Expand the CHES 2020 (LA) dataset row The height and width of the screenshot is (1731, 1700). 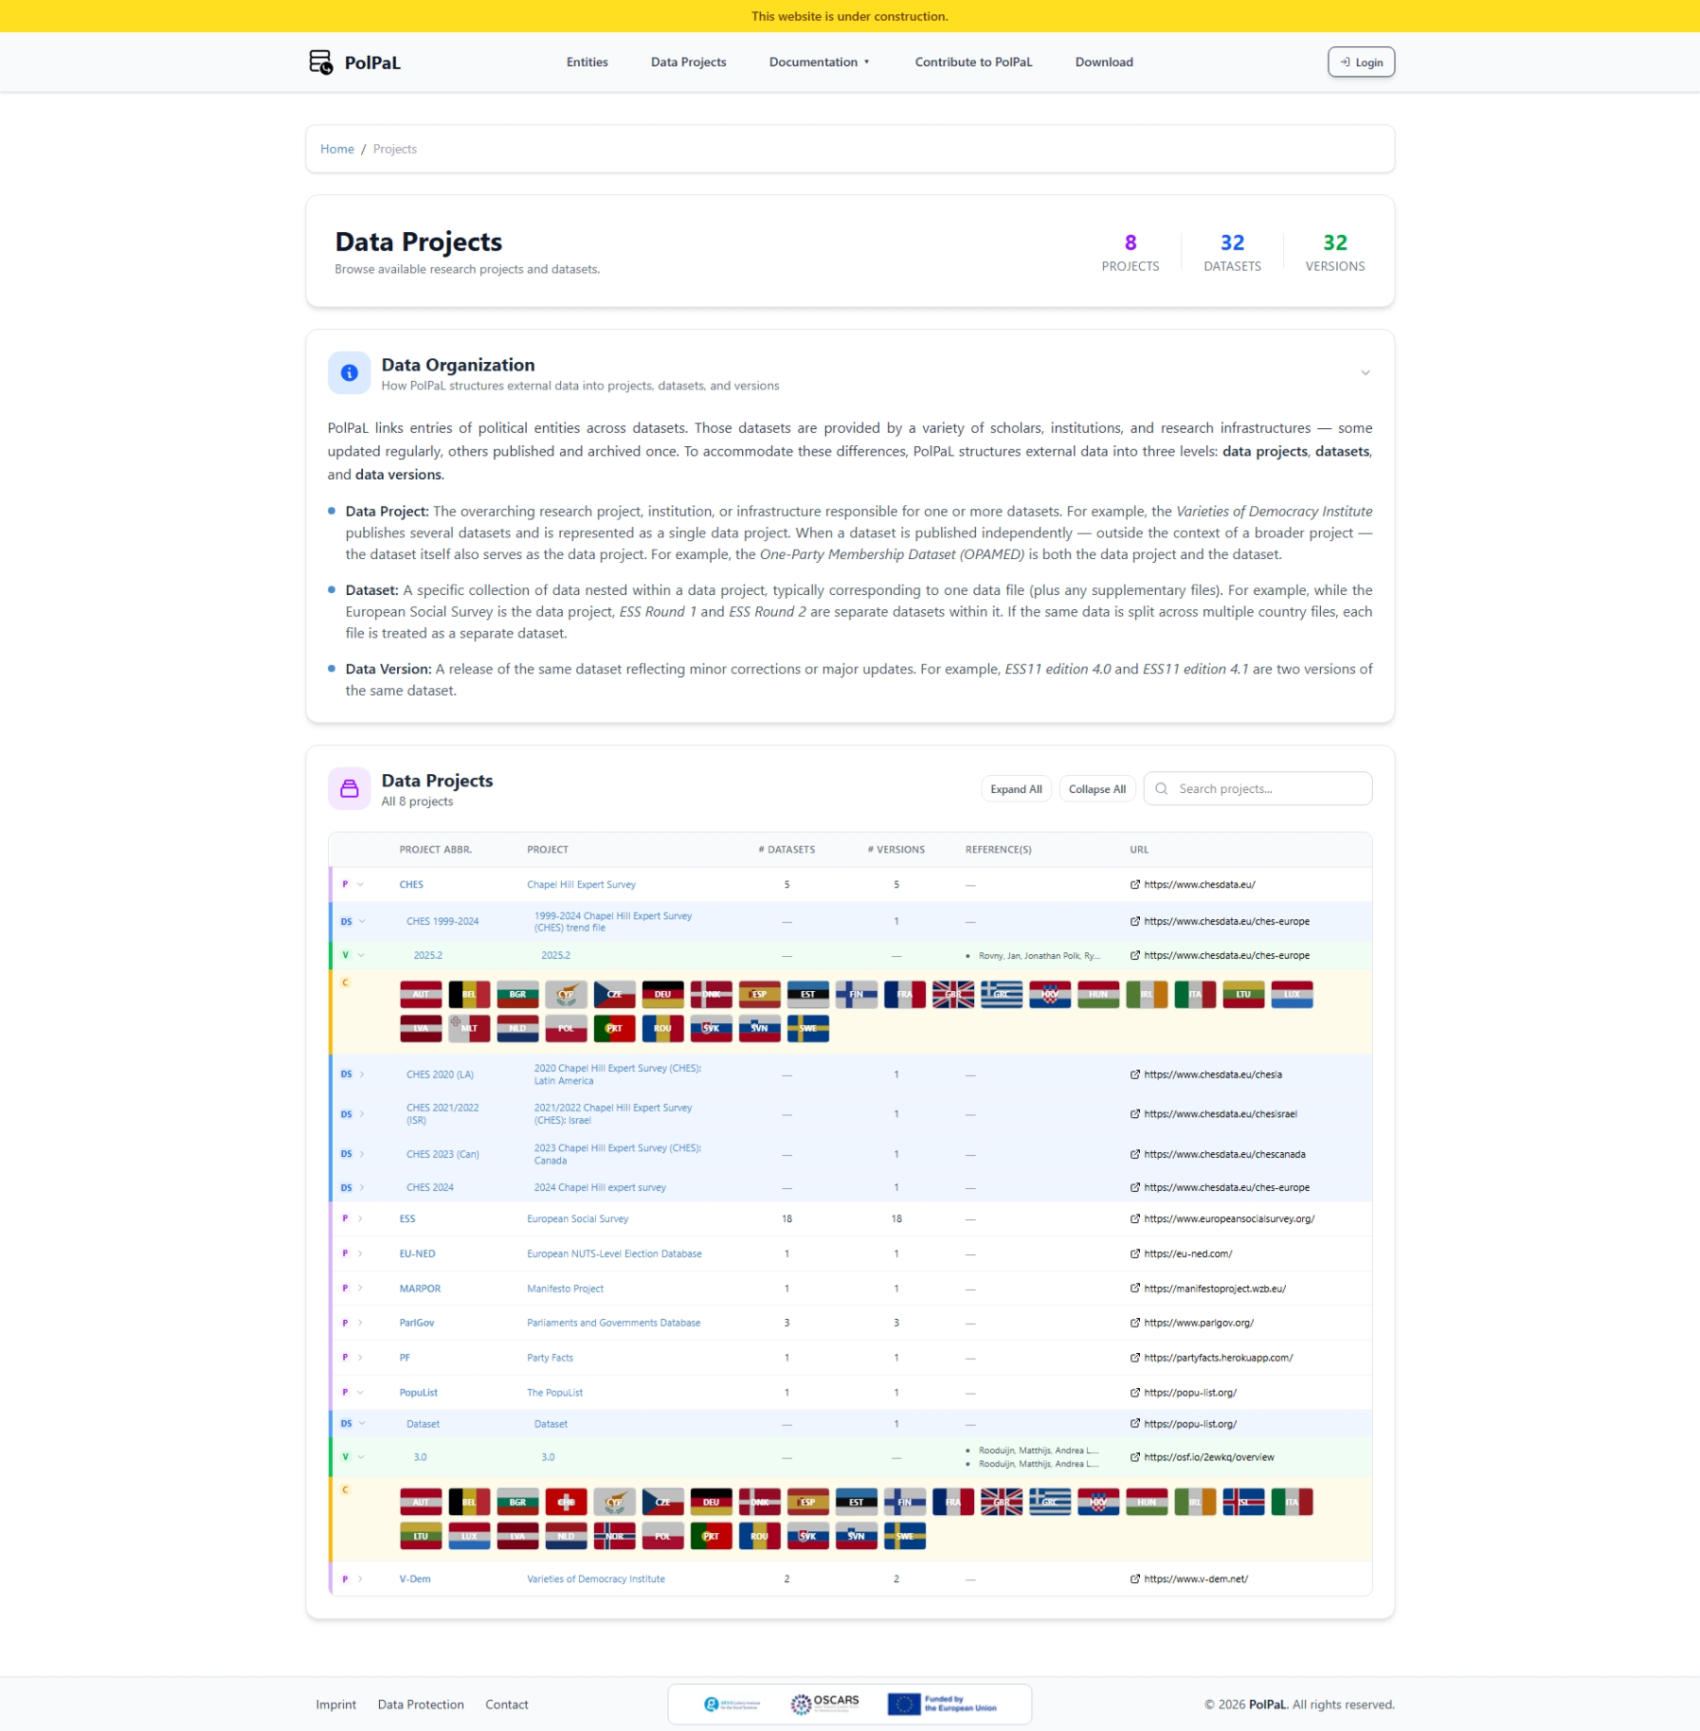click(362, 1074)
